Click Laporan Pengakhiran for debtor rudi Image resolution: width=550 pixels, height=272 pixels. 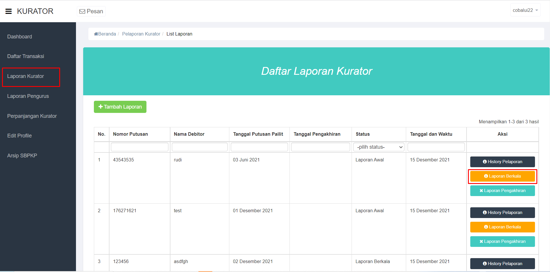[x=502, y=191]
